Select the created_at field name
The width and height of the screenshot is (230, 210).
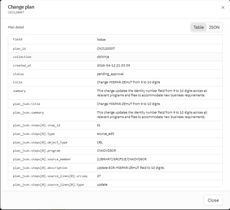tap(22, 65)
